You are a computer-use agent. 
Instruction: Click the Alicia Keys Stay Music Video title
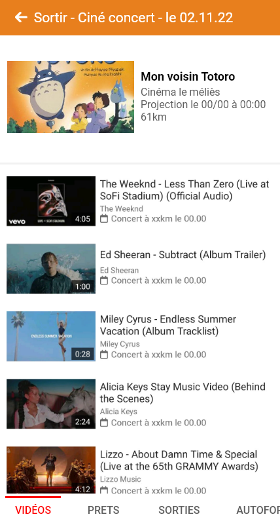(183, 393)
